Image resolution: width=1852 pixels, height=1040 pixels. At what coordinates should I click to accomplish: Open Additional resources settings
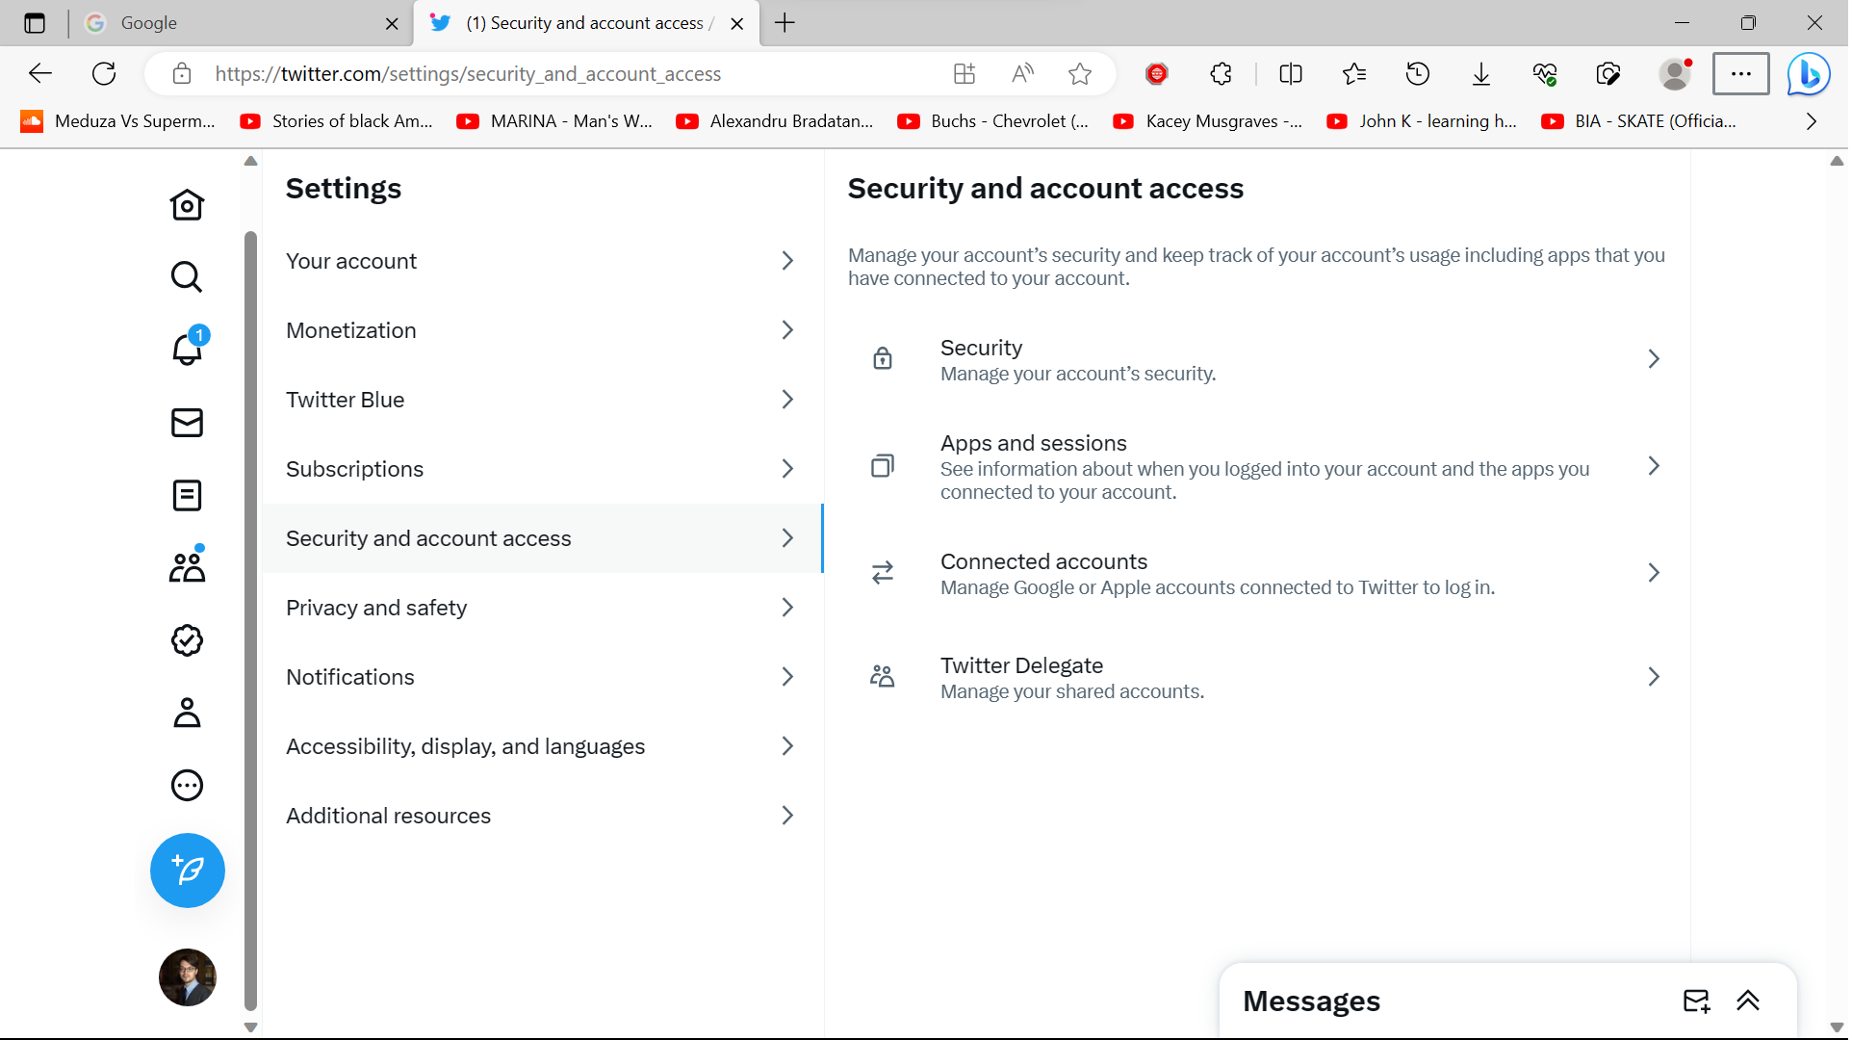[543, 816]
